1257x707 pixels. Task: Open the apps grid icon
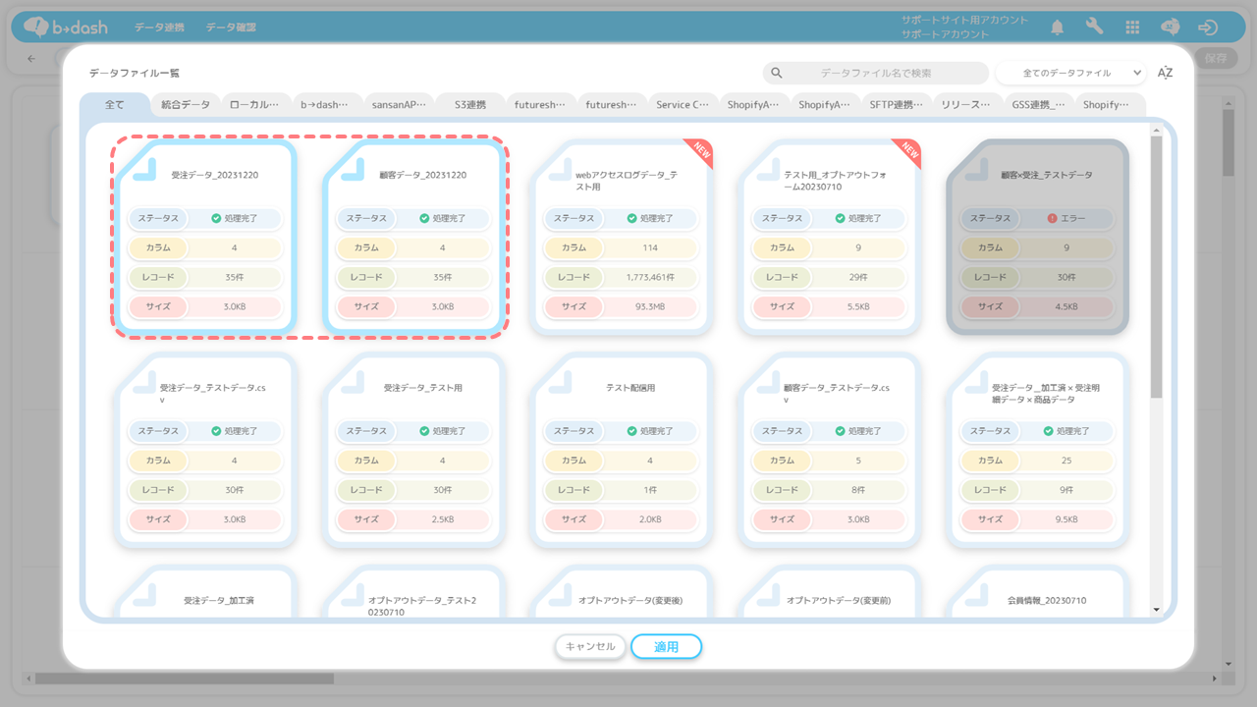coord(1132,27)
